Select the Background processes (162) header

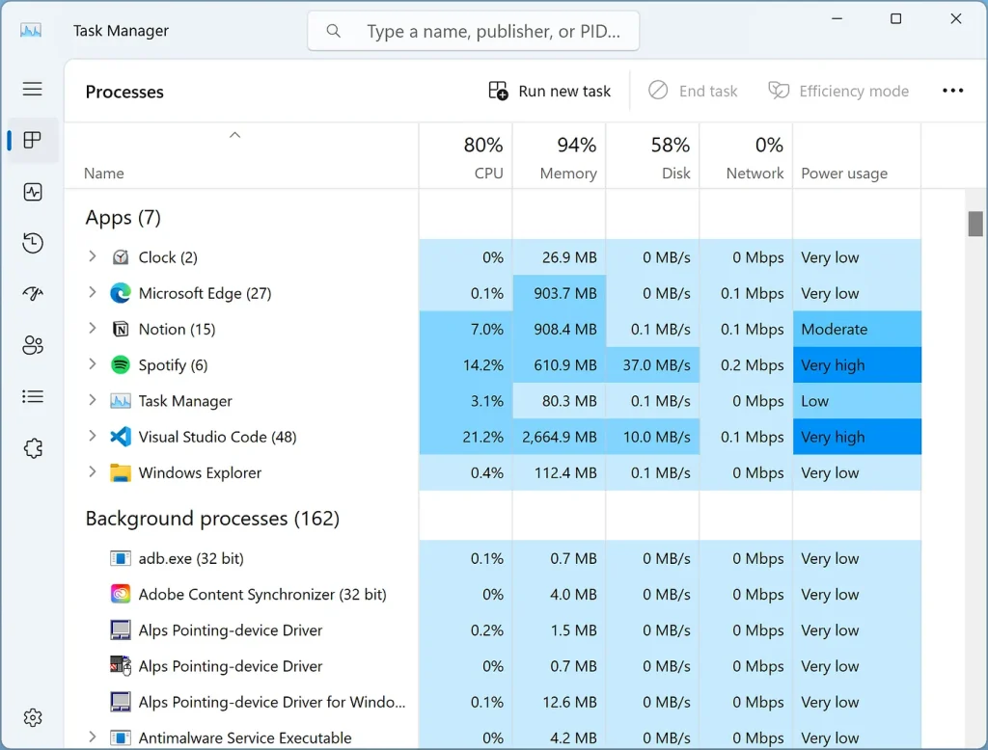click(212, 519)
